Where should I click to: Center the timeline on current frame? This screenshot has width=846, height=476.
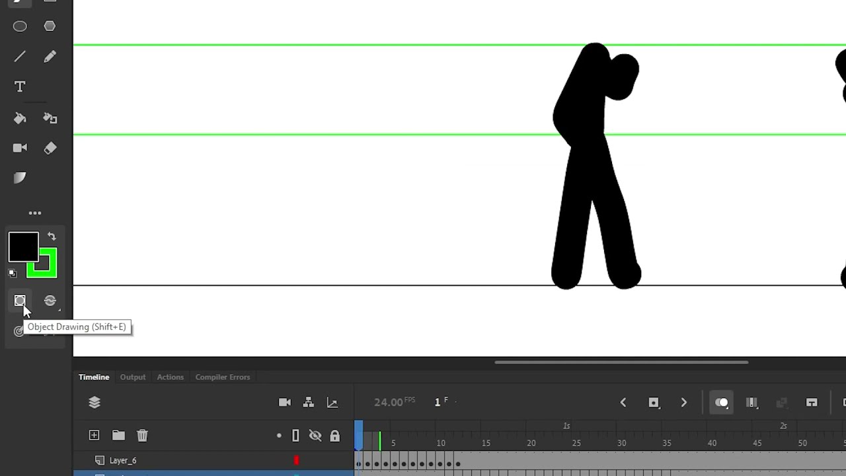pyautogui.click(x=812, y=402)
